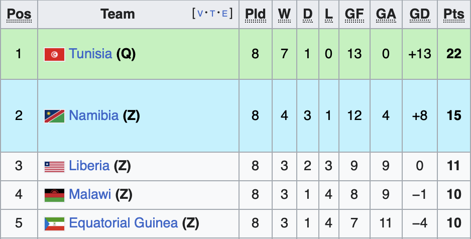Open the Equatorial Guinea team link
Screen dimensions: 471x239
click(124, 222)
